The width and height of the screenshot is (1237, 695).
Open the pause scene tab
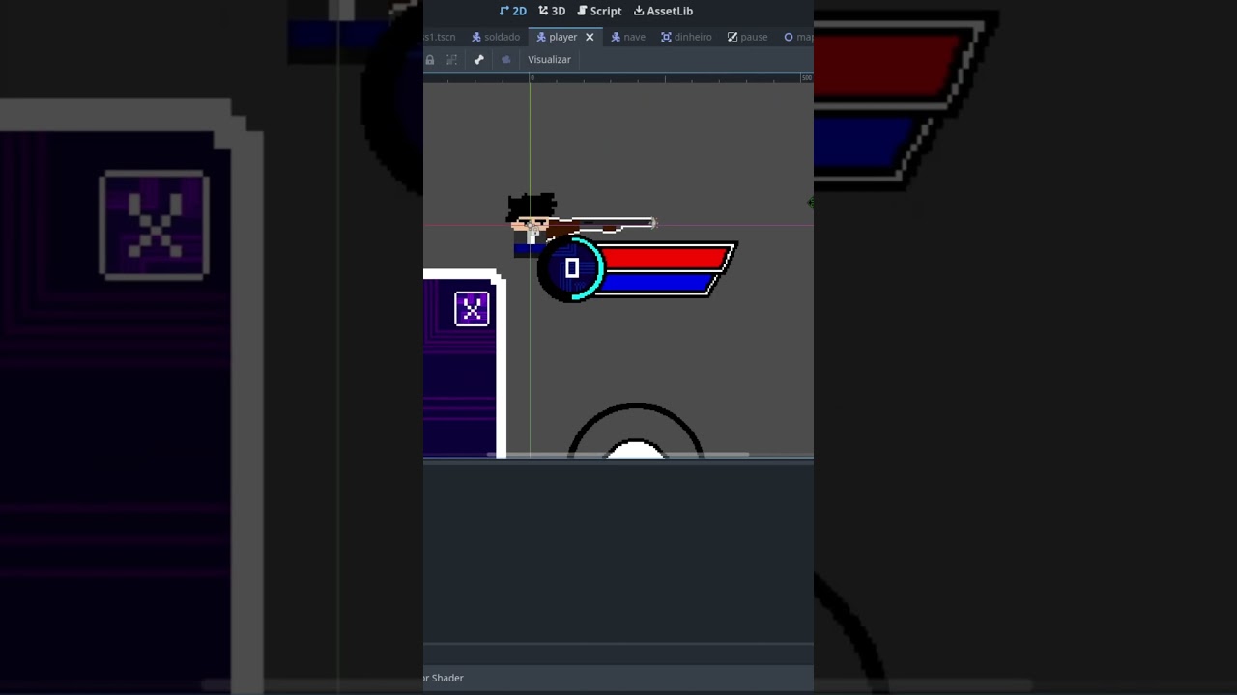[747, 37]
